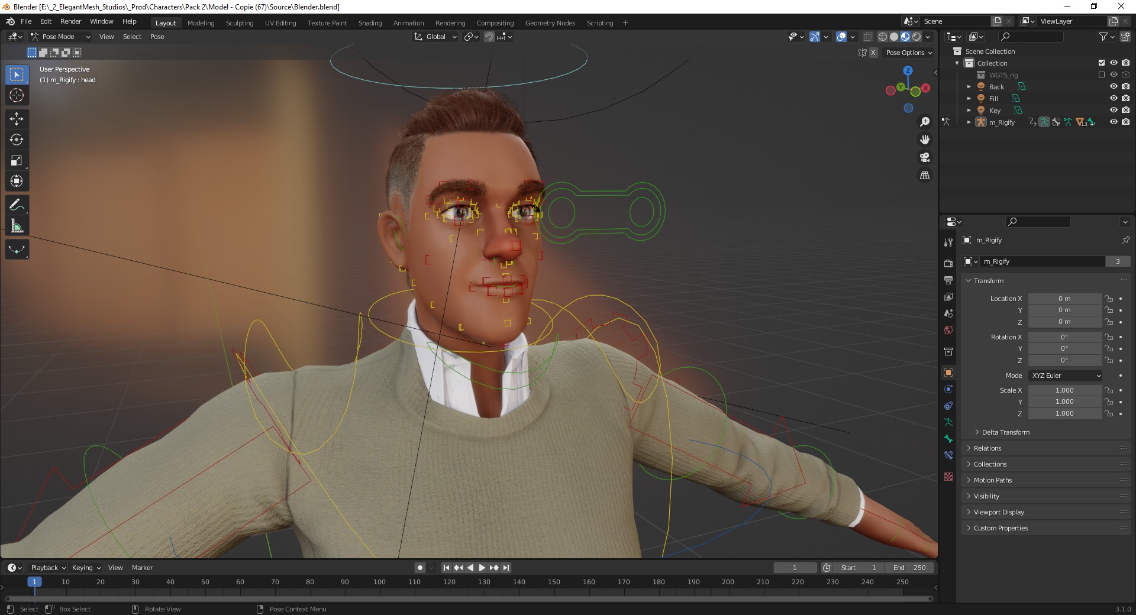Open the armature Object Data tab
The width and height of the screenshot is (1136, 615).
[948, 422]
